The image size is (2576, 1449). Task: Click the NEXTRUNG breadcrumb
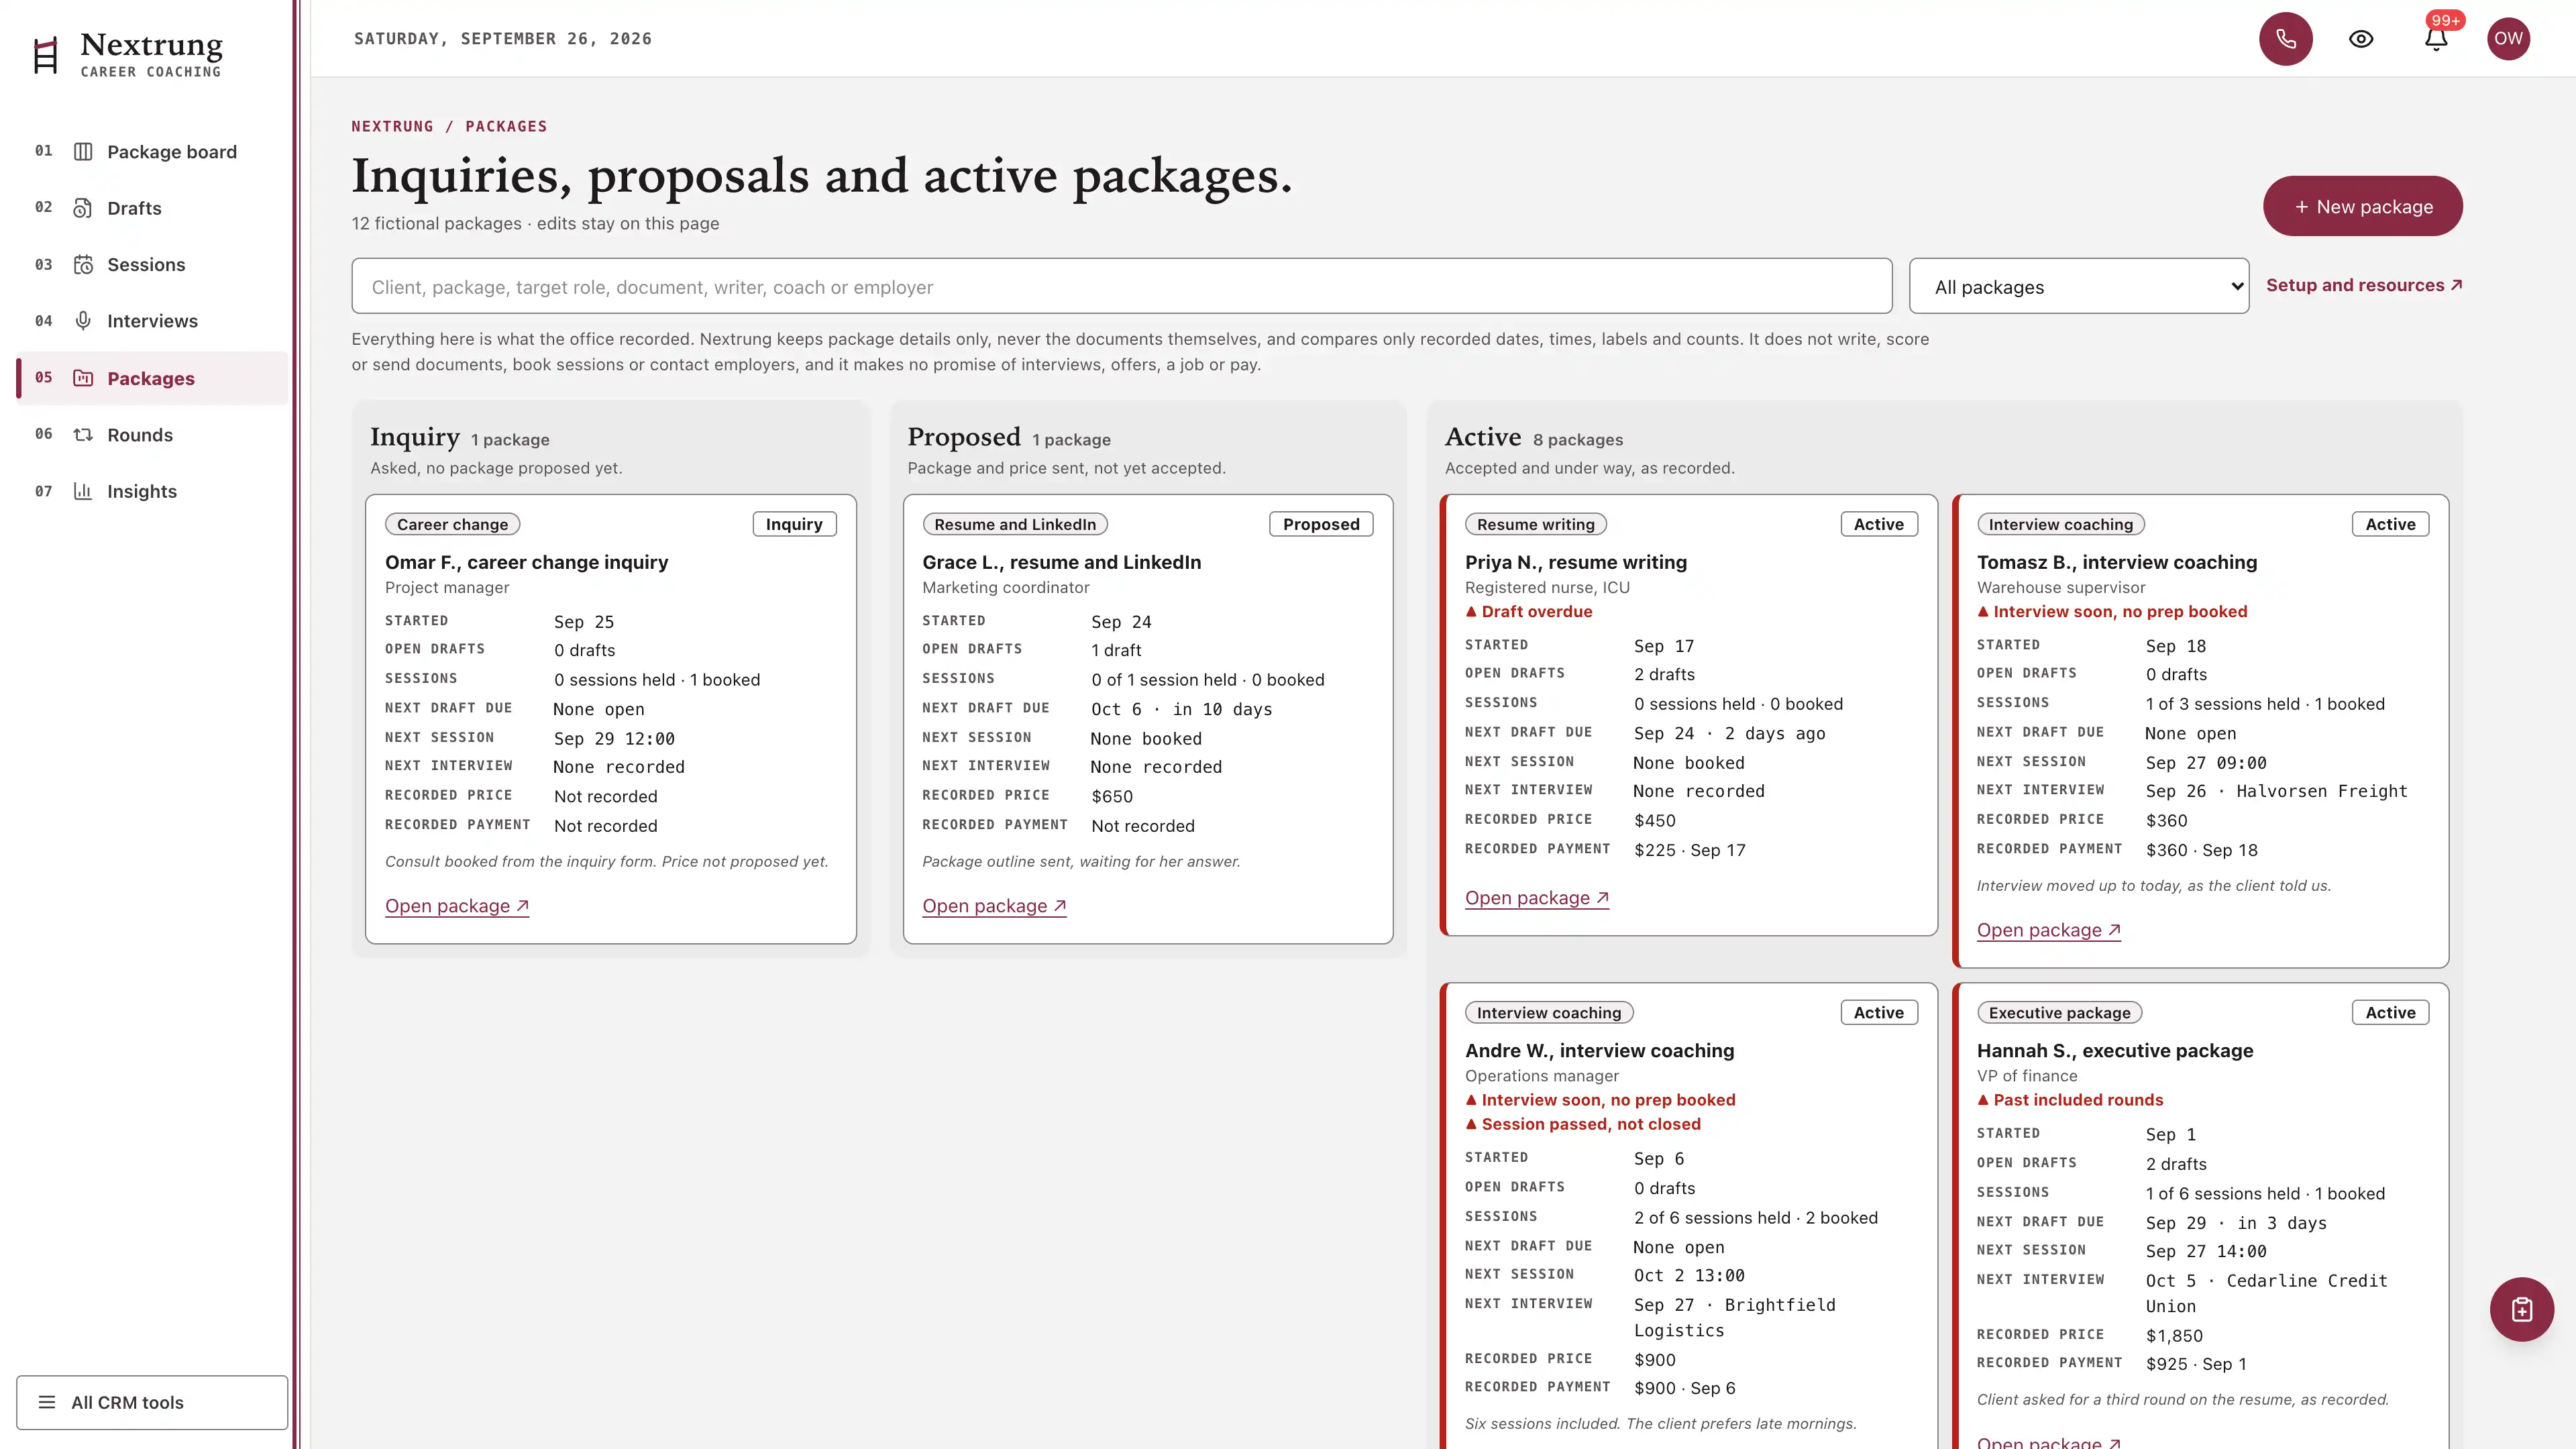(392, 126)
